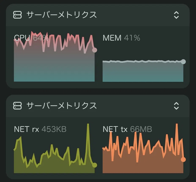The image size is (196, 182).
Task: Click the gray MEM graph's end dot
Action: 183,62
